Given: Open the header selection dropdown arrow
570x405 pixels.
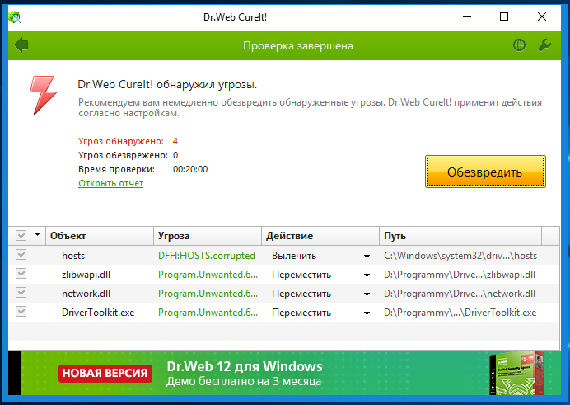Looking at the screenshot, I should pos(37,234).
